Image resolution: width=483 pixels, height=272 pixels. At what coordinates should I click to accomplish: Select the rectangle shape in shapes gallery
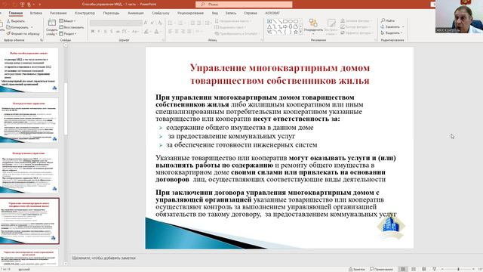pyautogui.click(x=285, y=21)
